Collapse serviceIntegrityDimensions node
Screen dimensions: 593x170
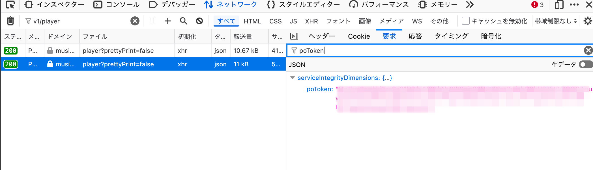pos(293,78)
